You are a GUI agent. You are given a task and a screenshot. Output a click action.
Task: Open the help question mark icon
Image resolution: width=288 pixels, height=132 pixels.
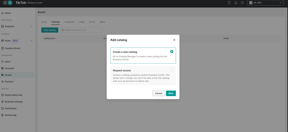coord(242,3)
